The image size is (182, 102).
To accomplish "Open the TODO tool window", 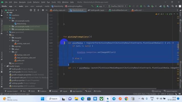I will [x=32, y=91].
